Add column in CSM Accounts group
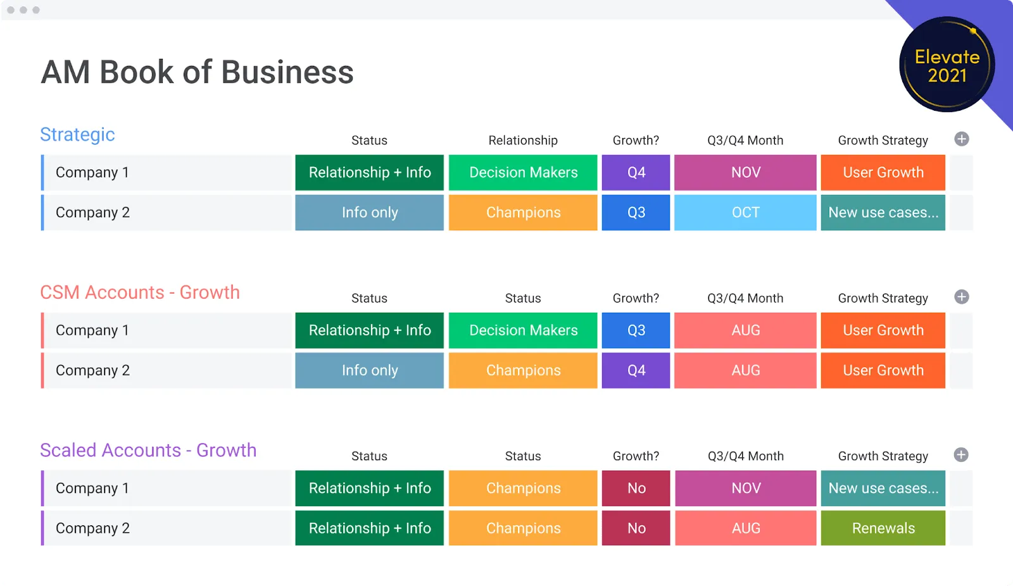This screenshot has height=586, width=1013. 961,297
